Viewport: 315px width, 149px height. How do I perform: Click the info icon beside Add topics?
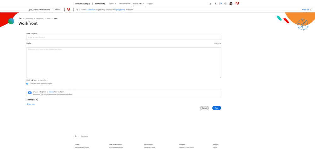pyautogui.click(x=37, y=100)
